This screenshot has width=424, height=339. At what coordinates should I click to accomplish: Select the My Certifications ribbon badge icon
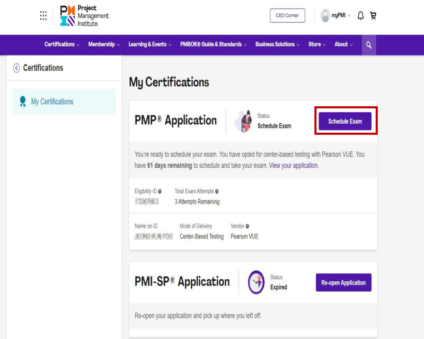click(22, 100)
